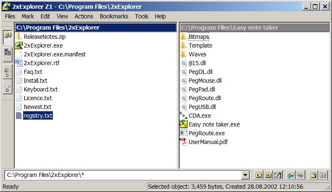Select the folder shortcut sidebar button
Image resolution: width=332 pixels, height=192 pixels.
(8, 37)
